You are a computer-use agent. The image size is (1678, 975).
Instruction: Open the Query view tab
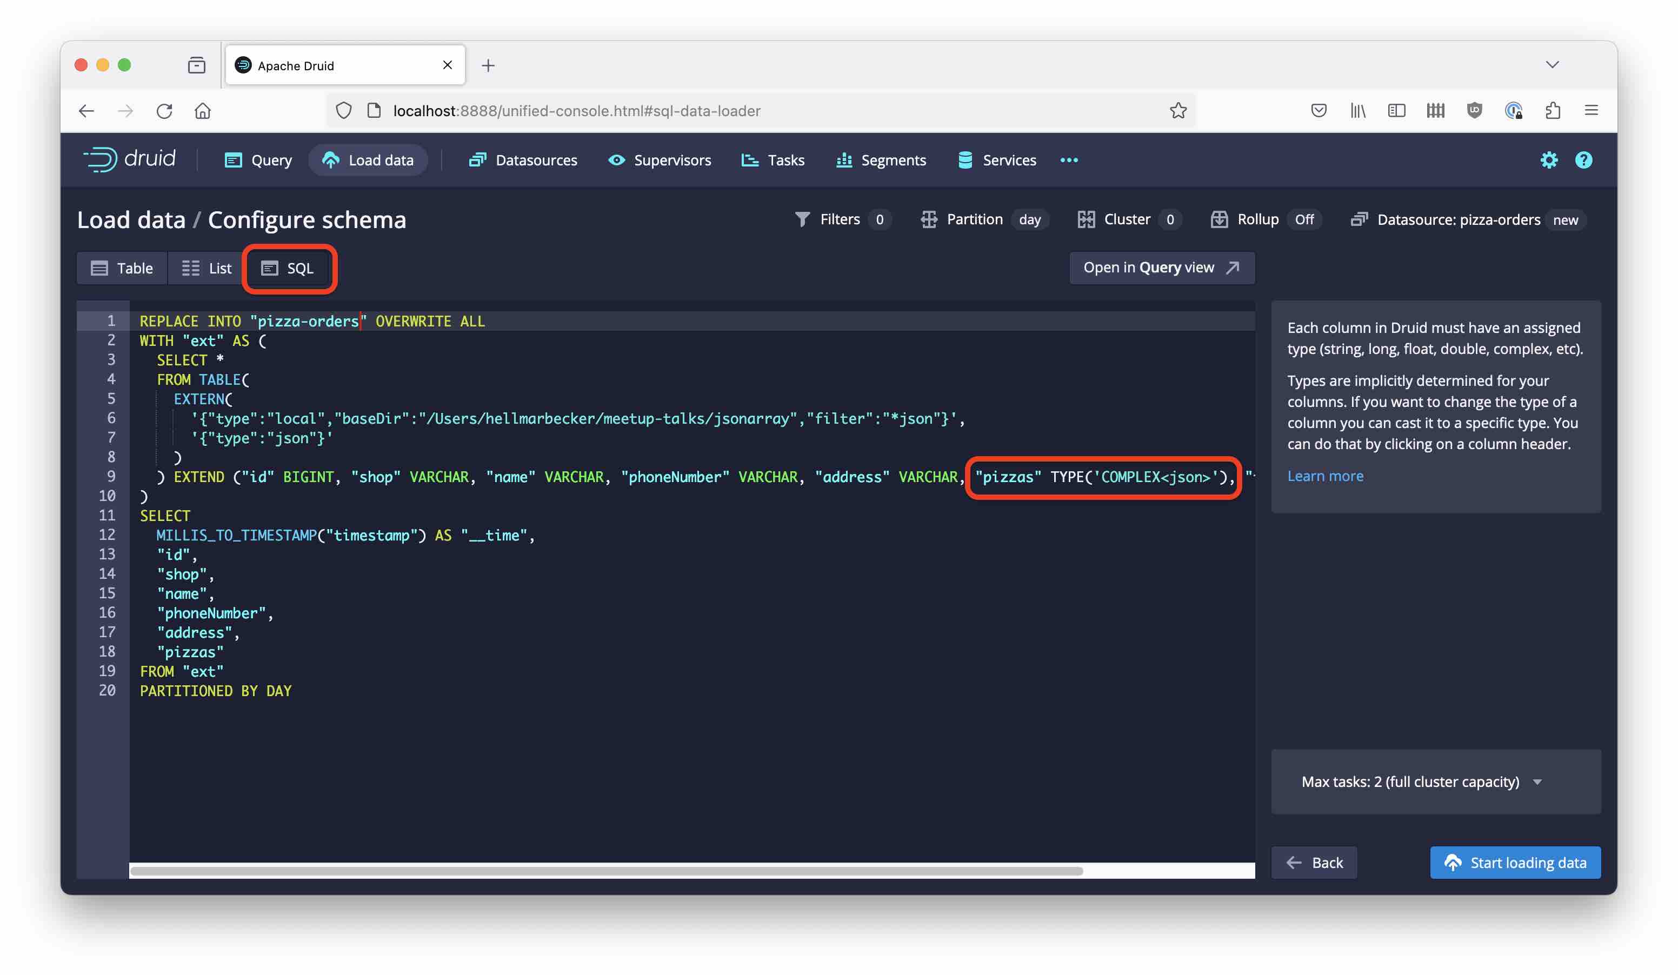pos(258,161)
